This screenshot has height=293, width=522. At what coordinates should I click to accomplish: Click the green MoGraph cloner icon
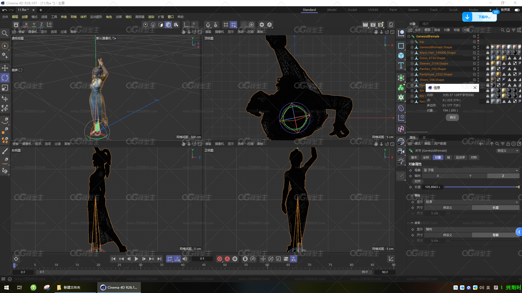click(401, 88)
